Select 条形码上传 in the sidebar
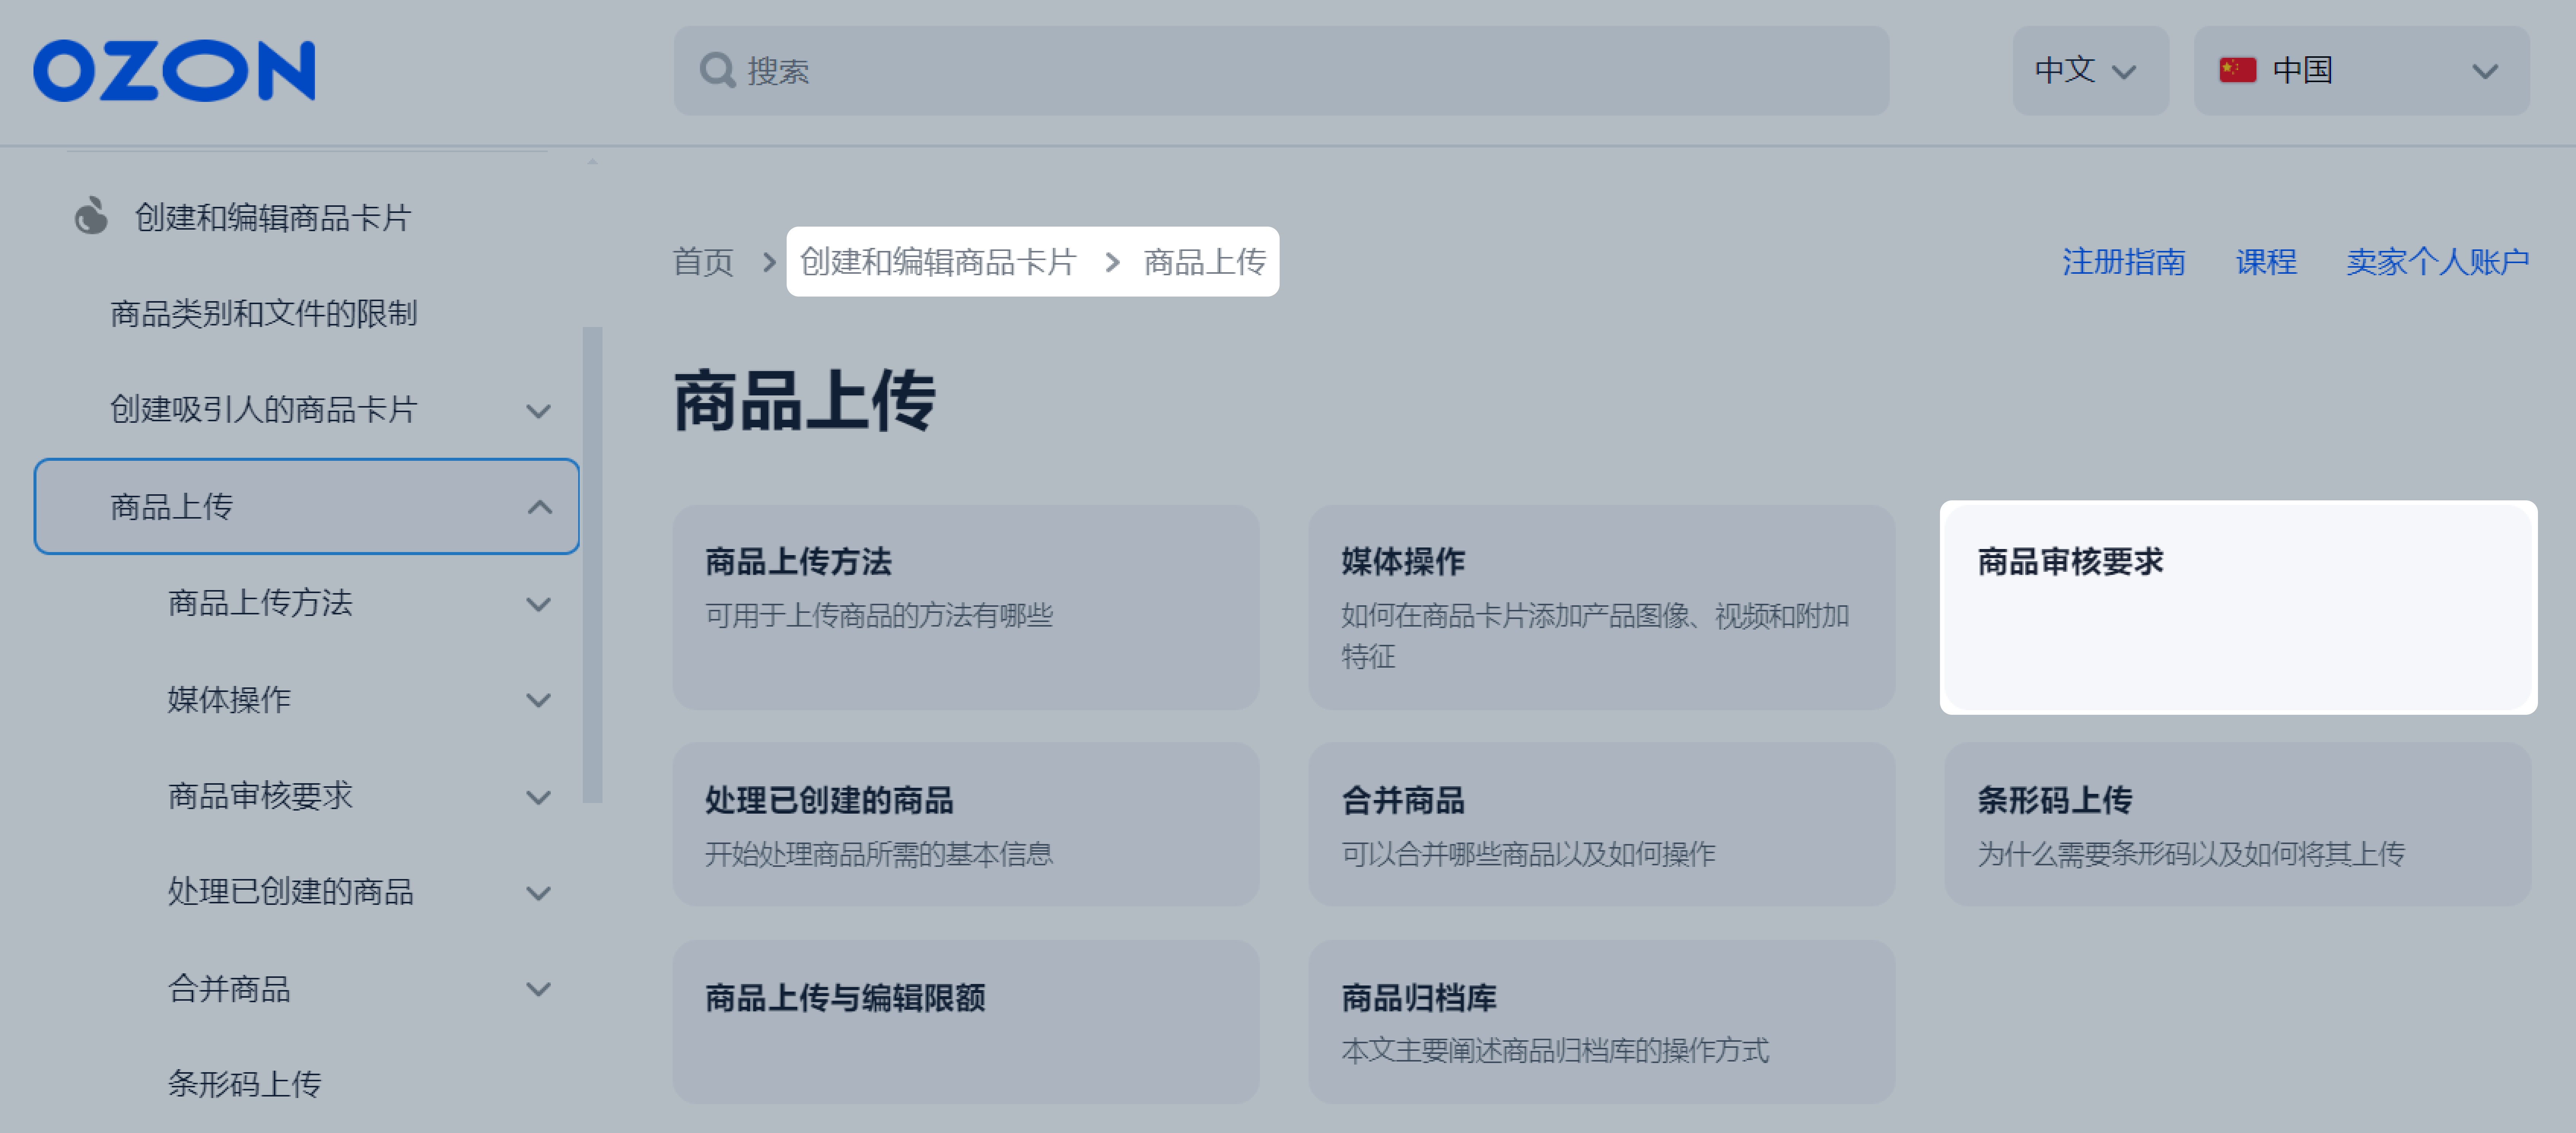The width and height of the screenshot is (2576, 1133). point(245,1084)
